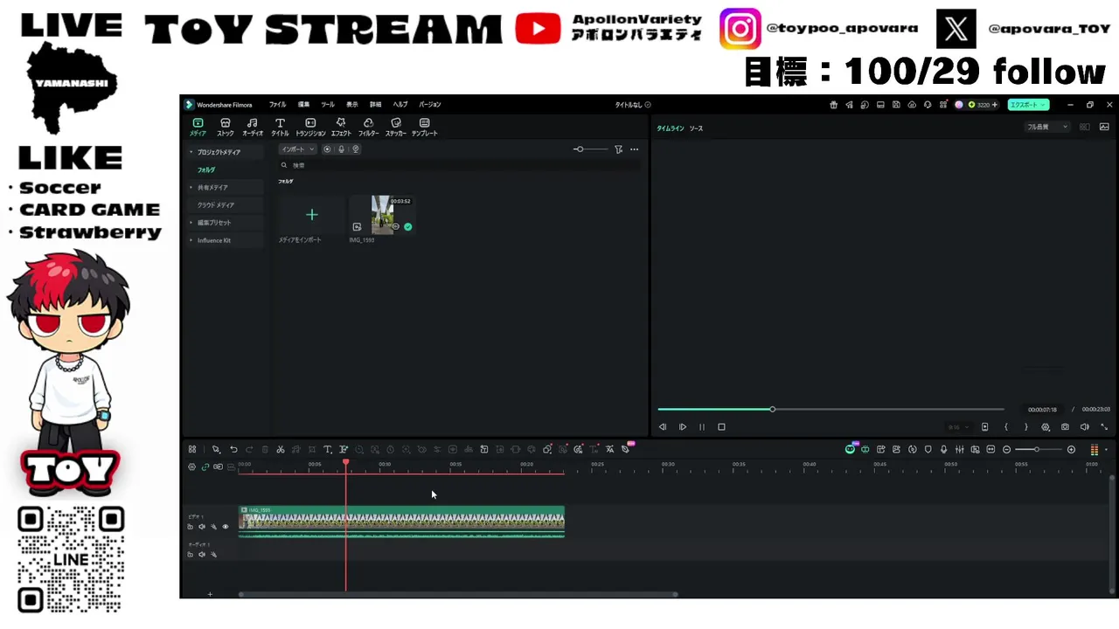Click the media search field
The height and width of the screenshot is (629, 1119).
pos(459,165)
